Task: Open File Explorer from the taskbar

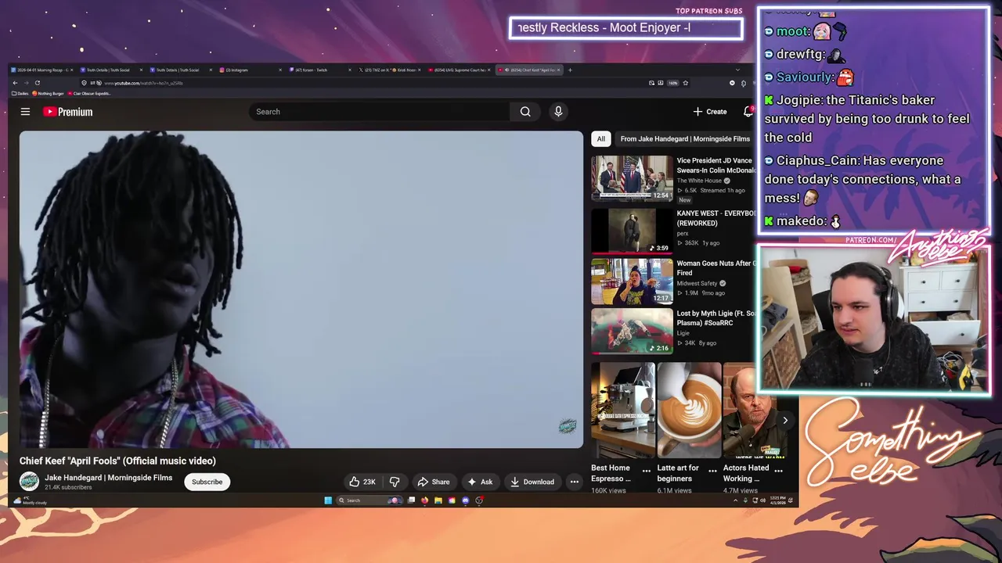Action: tap(438, 500)
